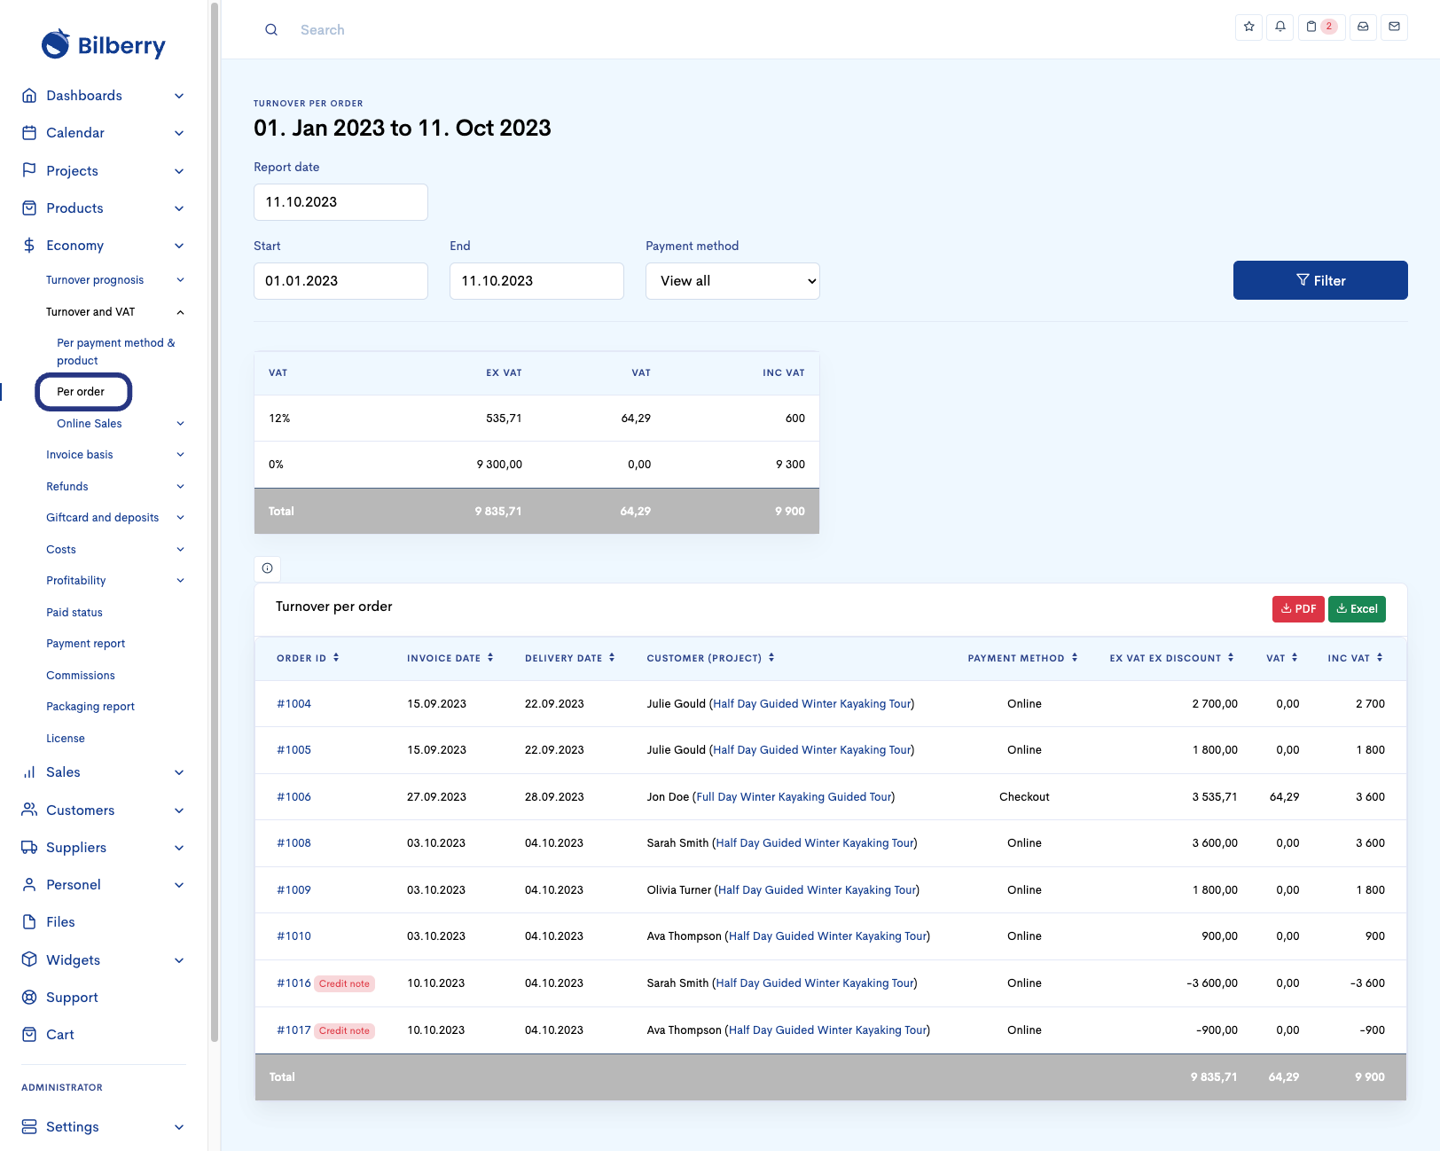This screenshot has width=1440, height=1151.
Task: Click the Start date input field
Action: pyautogui.click(x=340, y=281)
